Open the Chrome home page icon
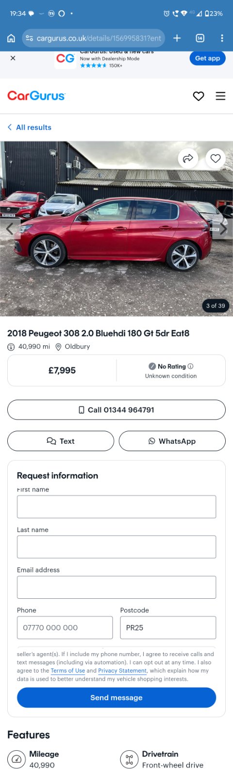 tap(11, 38)
